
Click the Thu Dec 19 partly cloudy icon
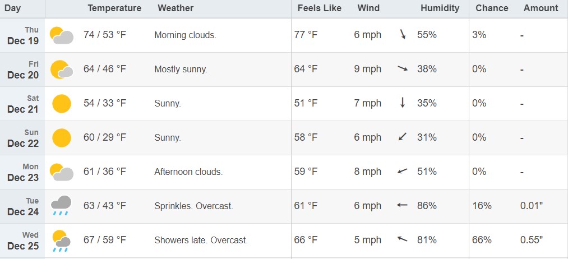pyautogui.click(x=62, y=35)
